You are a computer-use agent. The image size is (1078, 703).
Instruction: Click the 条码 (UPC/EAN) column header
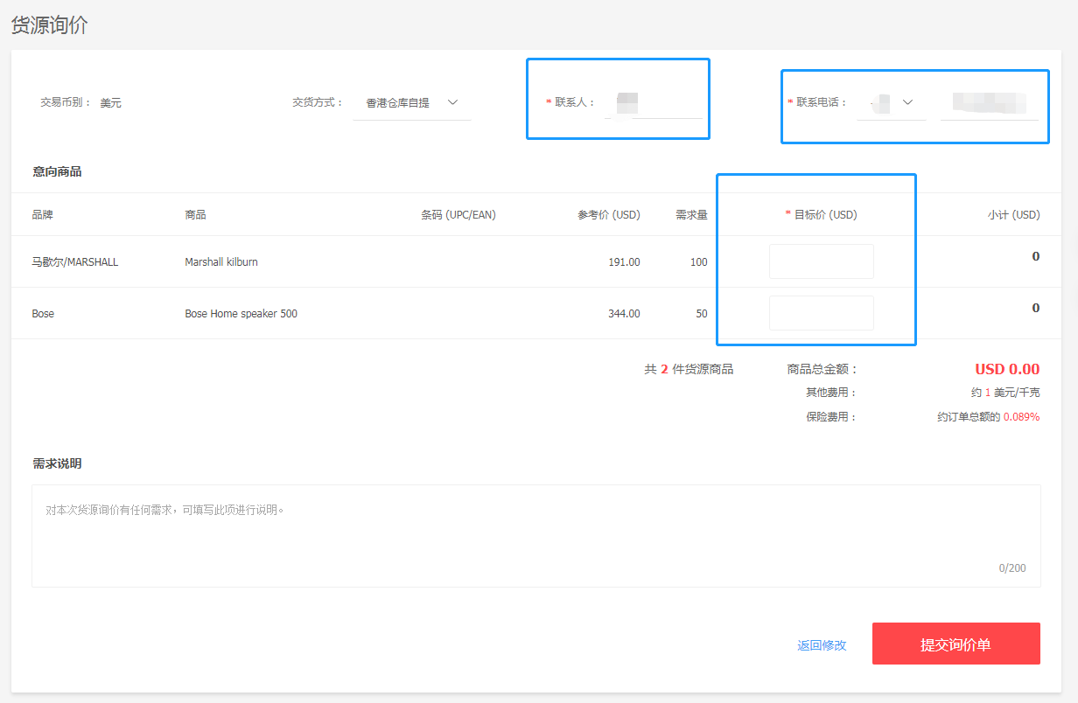458,215
